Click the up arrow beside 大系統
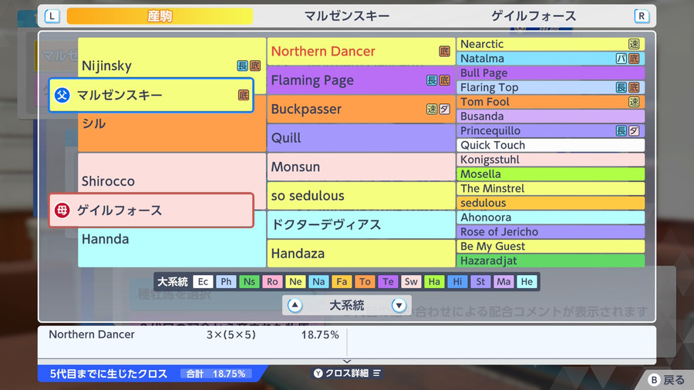This screenshot has width=694, height=390. coord(295,305)
